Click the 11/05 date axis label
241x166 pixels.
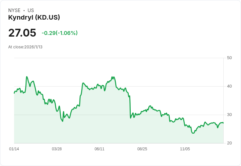[x=185, y=149]
